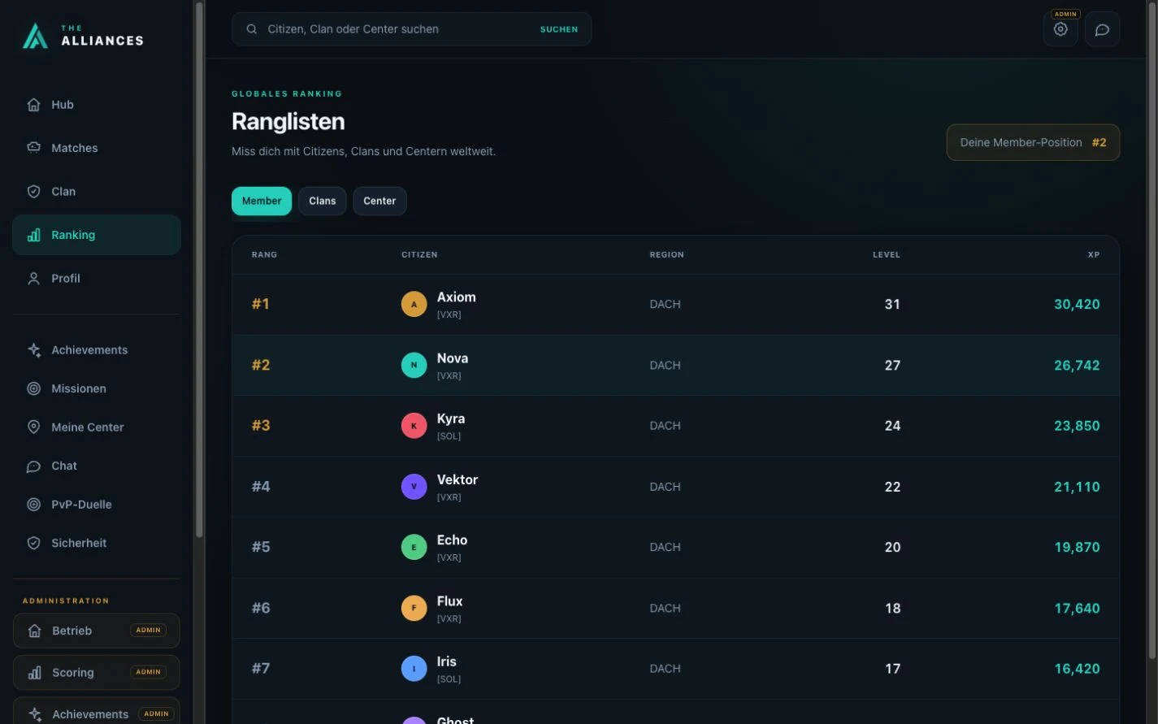Open the Hub home icon
This screenshot has width=1158, height=724.
pos(34,105)
